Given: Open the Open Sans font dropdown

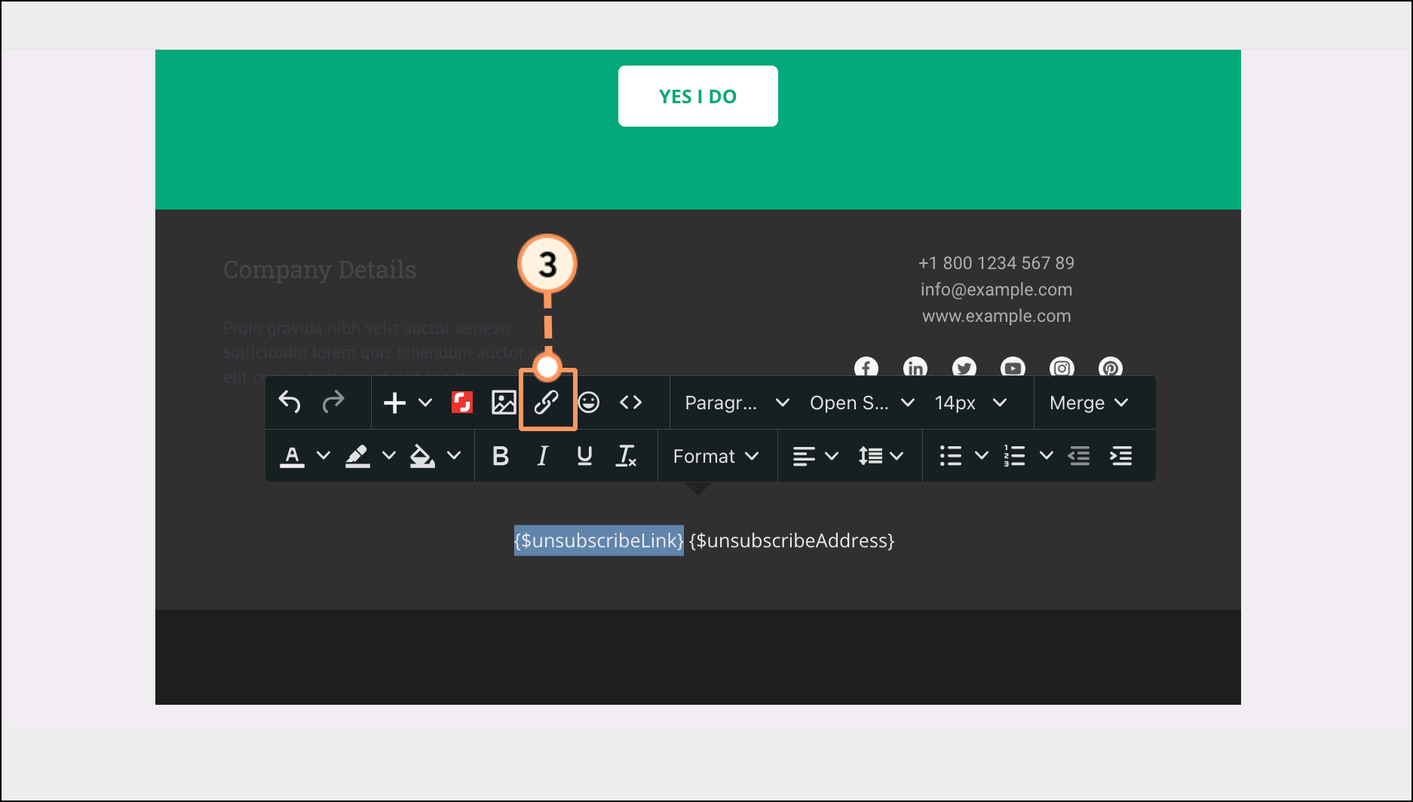Looking at the screenshot, I should click(862, 403).
